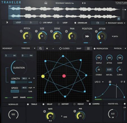Click the NORMALIZE 100 knob
The width and height of the screenshot is (127, 123).
[13, 114]
